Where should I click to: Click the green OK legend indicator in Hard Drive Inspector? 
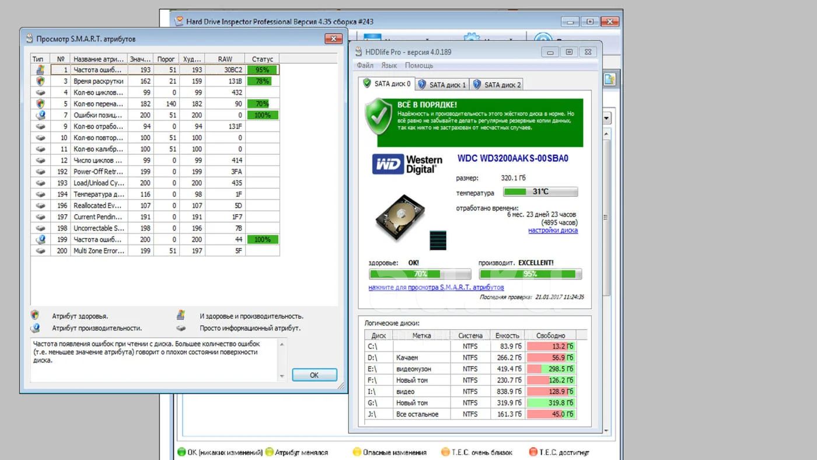pyautogui.click(x=181, y=452)
